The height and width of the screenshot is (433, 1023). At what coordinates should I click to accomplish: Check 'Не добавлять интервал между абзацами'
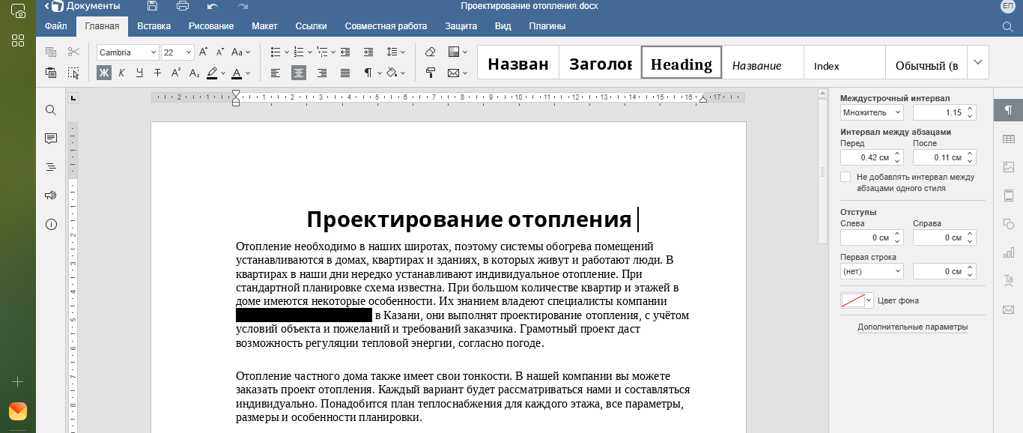coord(846,177)
